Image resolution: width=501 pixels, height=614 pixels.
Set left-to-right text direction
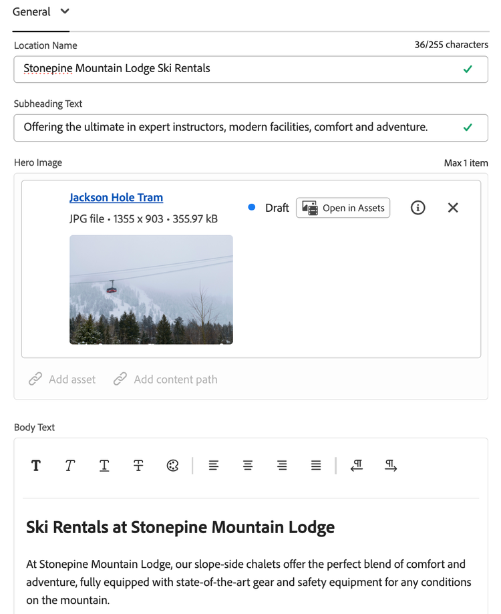click(x=391, y=466)
